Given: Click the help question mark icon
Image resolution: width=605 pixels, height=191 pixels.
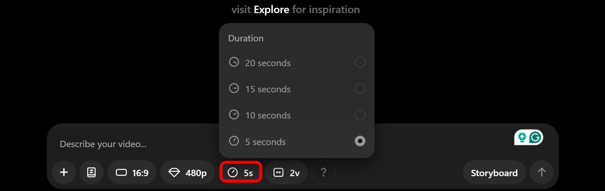Looking at the screenshot, I should pyautogui.click(x=323, y=172).
